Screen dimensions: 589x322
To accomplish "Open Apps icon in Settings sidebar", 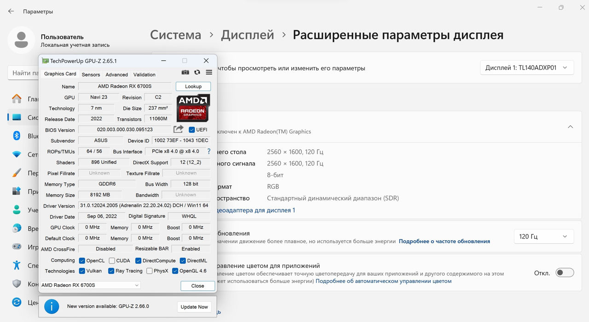I will pyautogui.click(x=17, y=191).
